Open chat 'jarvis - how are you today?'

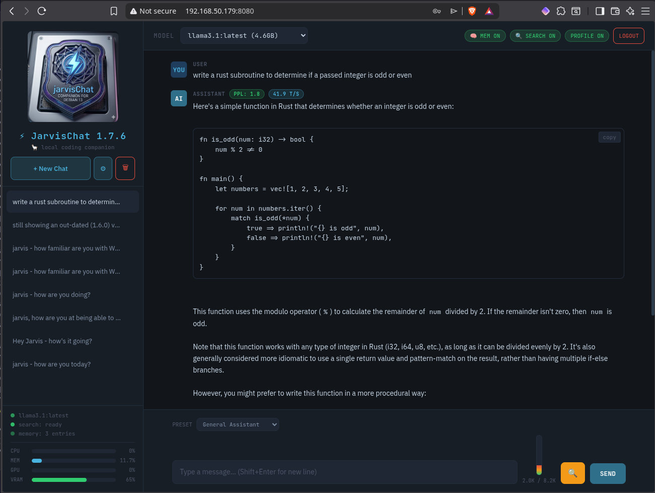[72, 364]
